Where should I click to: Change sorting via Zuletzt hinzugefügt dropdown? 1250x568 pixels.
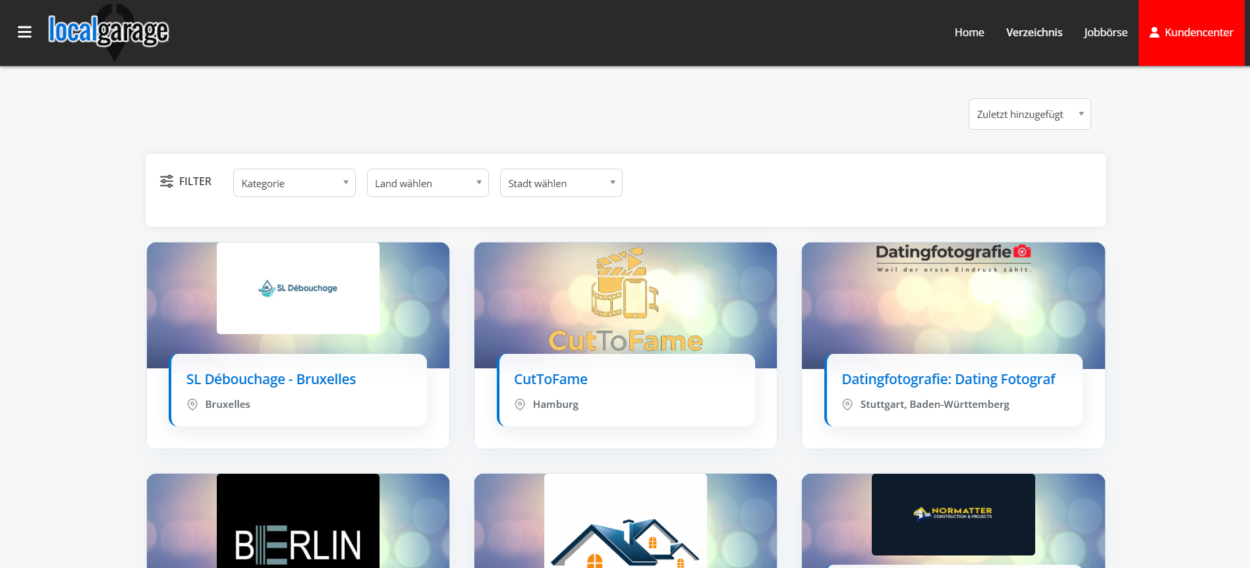(1029, 114)
